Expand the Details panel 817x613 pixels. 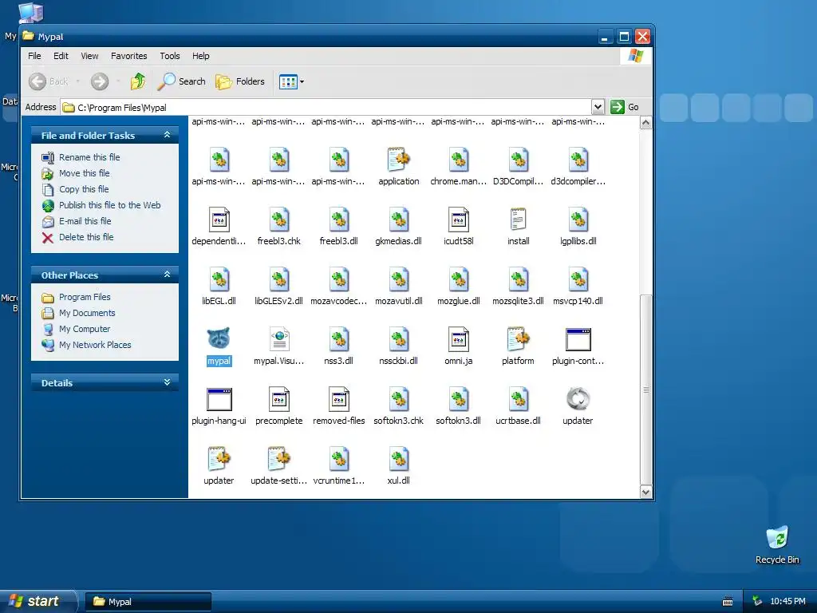[167, 382]
